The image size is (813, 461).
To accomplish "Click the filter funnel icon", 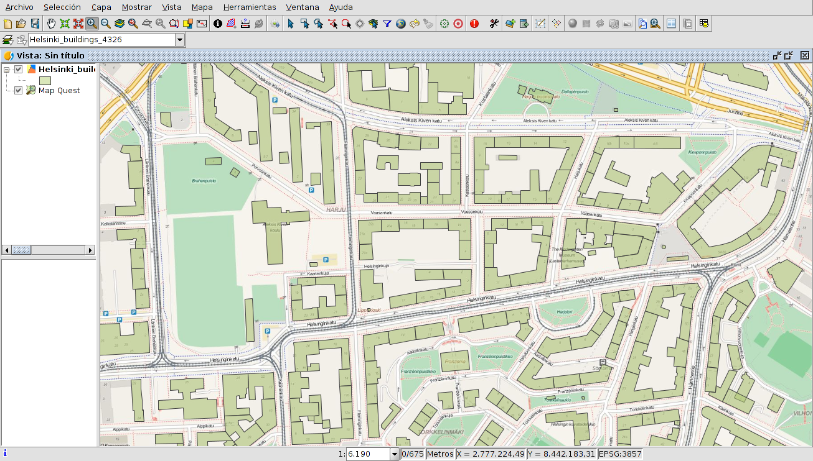I will [387, 24].
